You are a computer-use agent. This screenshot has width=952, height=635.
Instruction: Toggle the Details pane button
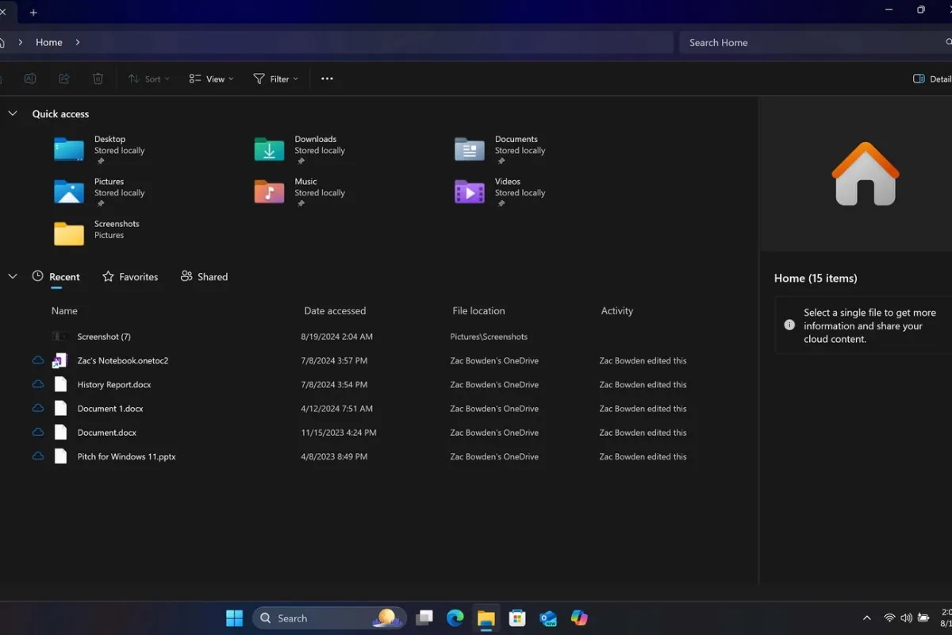pyautogui.click(x=931, y=79)
